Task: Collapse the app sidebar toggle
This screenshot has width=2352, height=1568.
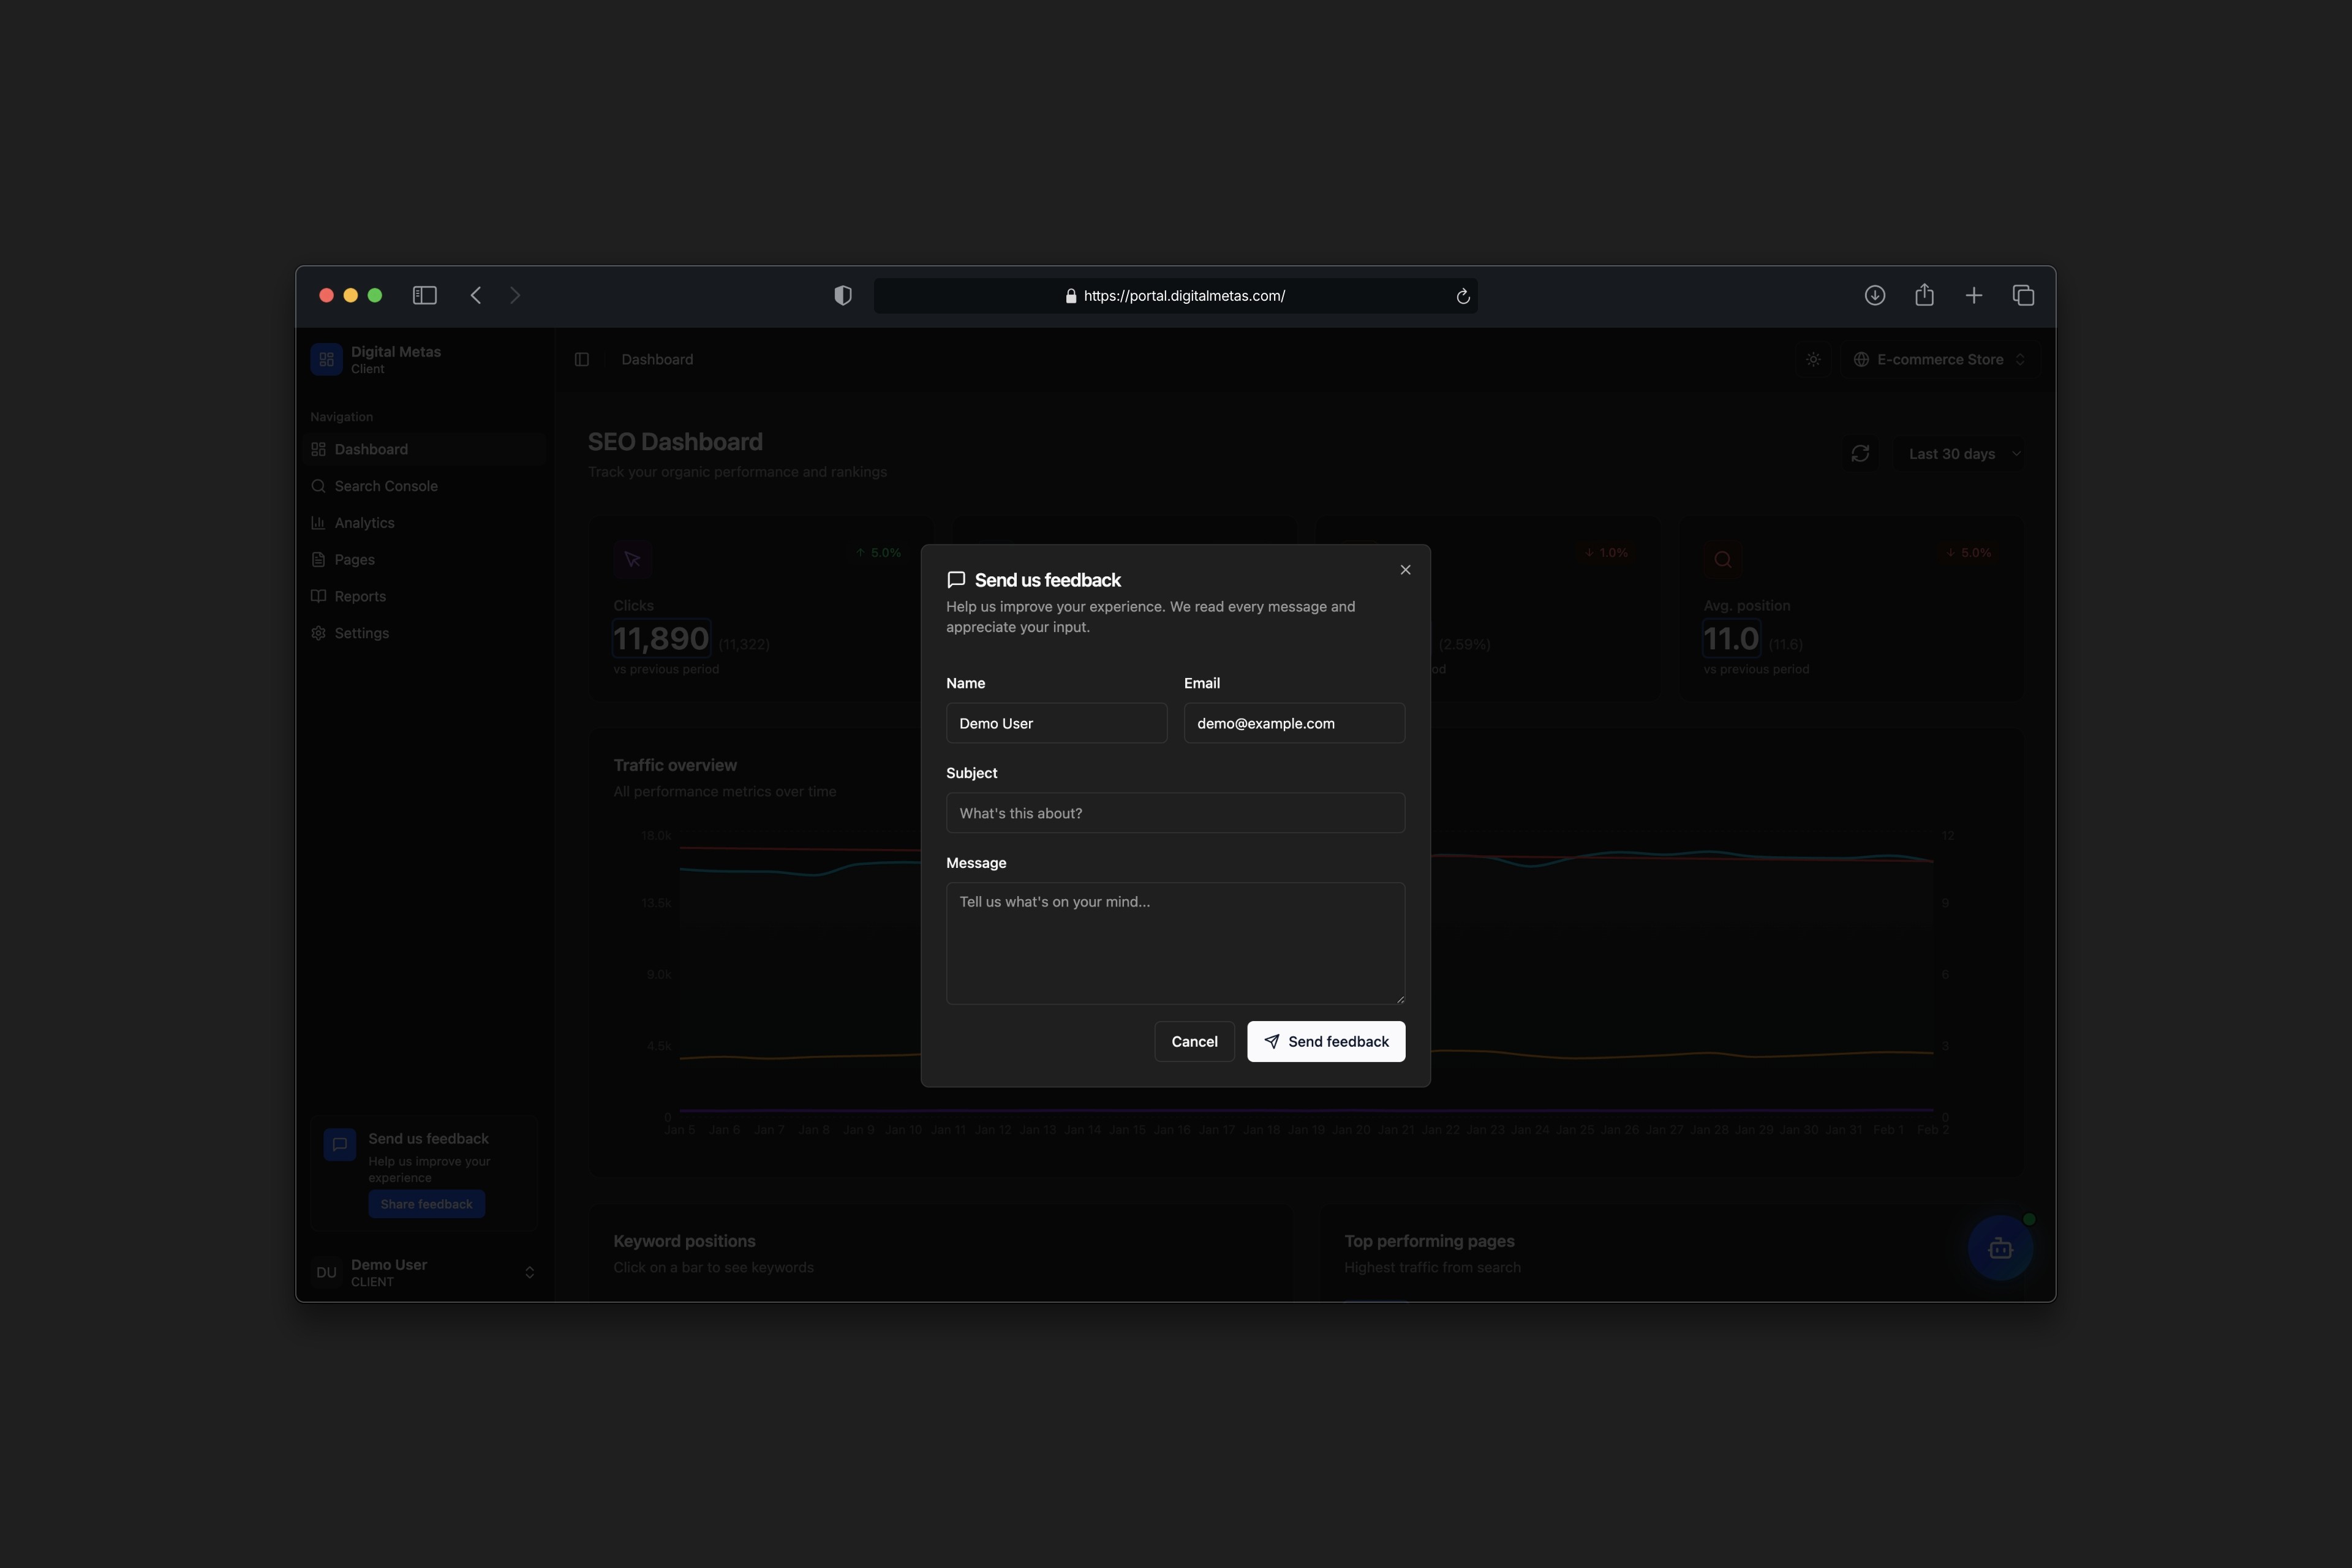Action: pyautogui.click(x=582, y=359)
